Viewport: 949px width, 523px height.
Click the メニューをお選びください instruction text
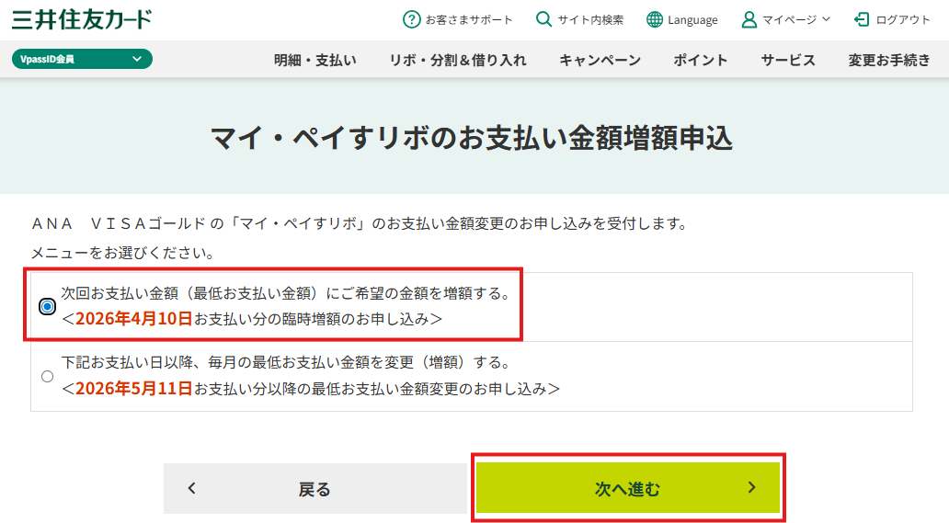[123, 253]
